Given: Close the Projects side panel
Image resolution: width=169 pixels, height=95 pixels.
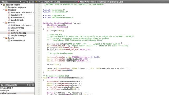Looking at the screenshot, I should coord(33,2).
